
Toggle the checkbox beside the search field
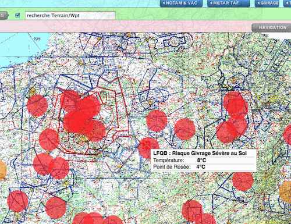click(x=17, y=15)
